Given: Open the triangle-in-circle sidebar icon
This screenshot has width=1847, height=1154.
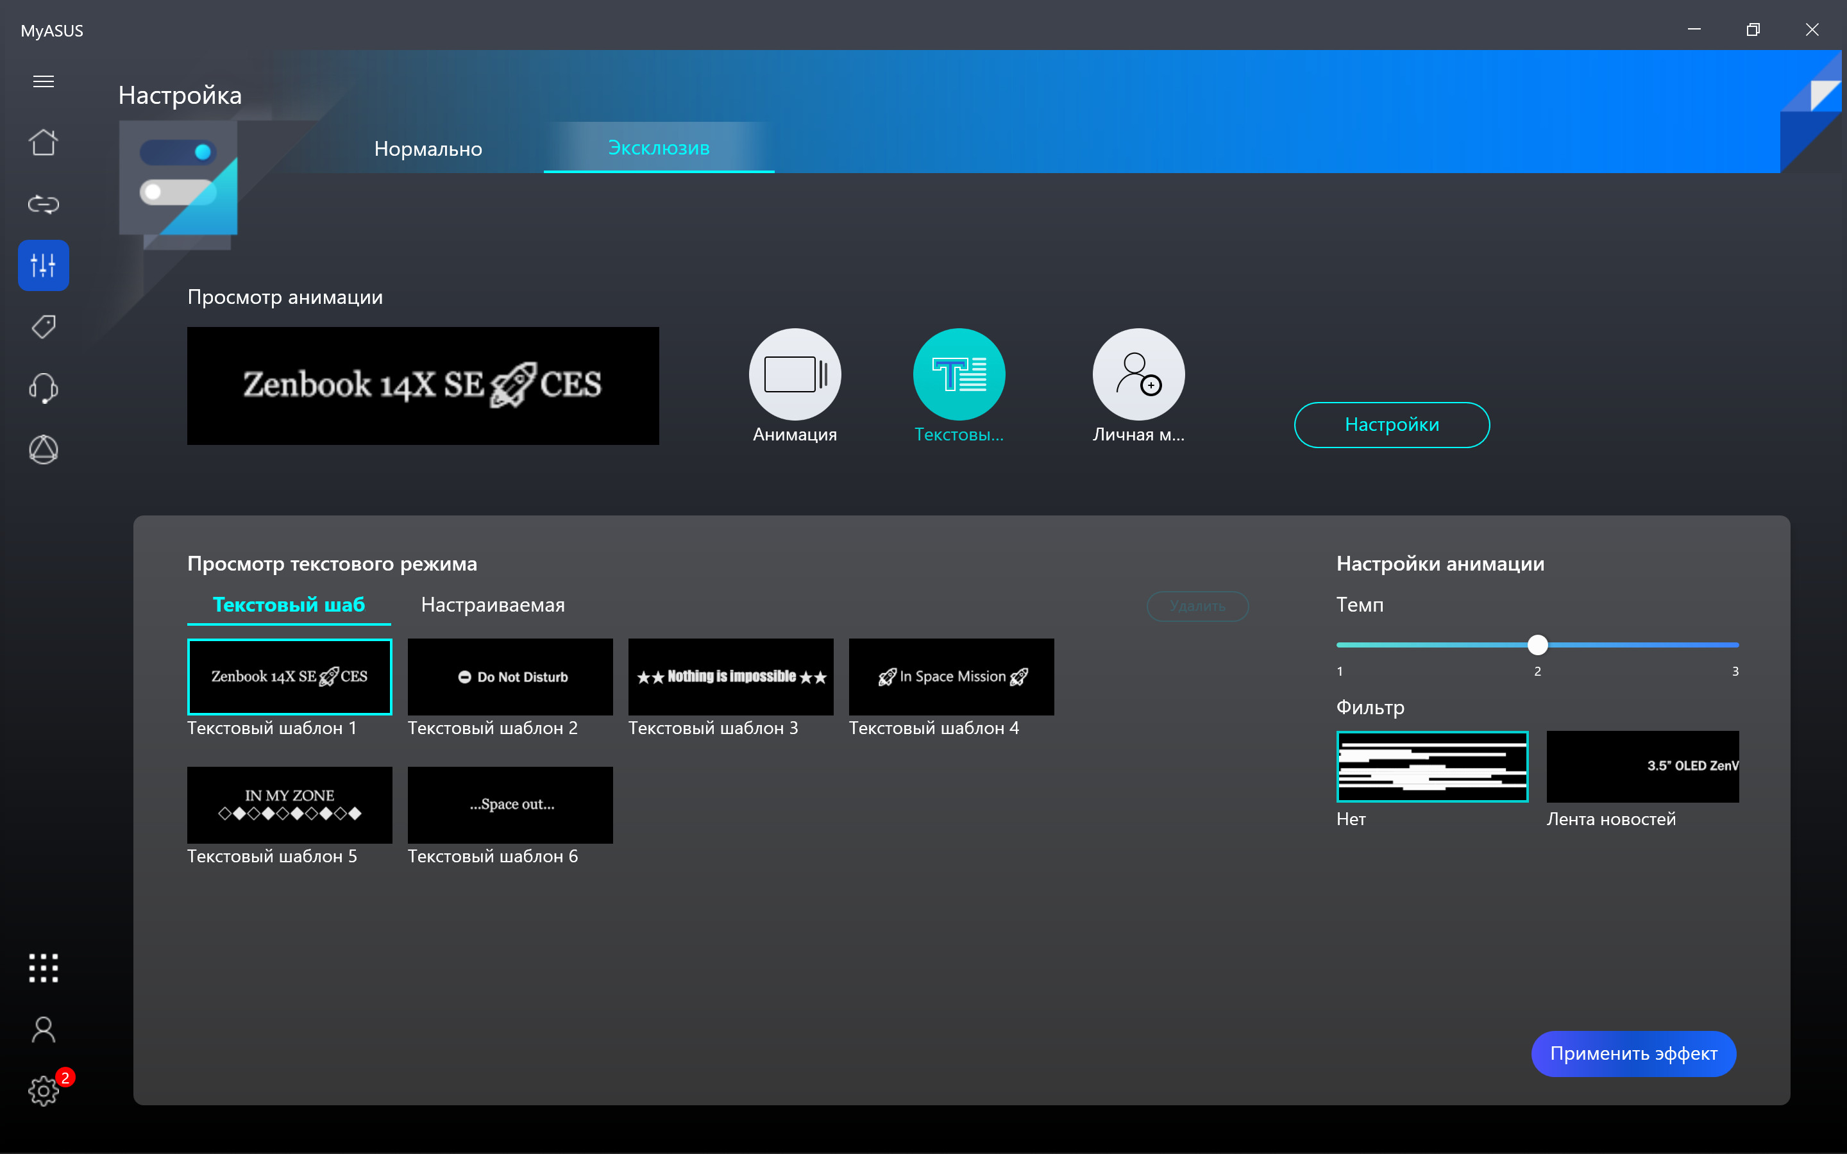Looking at the screenshot, I should [44, 449].
